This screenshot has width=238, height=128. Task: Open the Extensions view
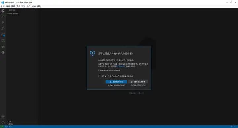point(3,35)
